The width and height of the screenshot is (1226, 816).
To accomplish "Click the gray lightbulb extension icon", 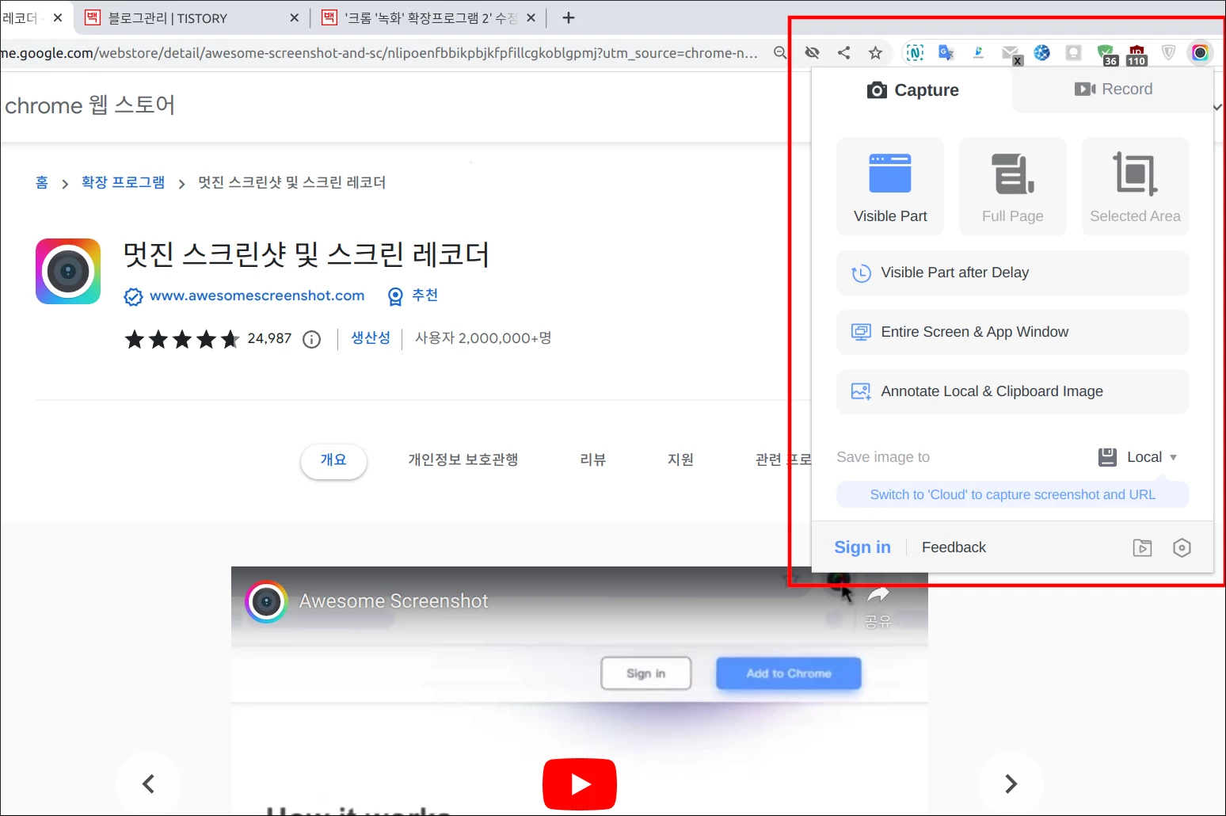I will [x=1073, y=53].
